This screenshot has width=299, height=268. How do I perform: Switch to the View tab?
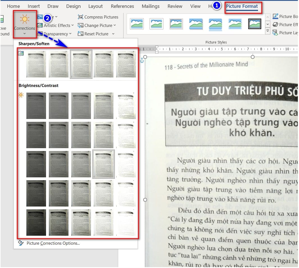click(195, 6)
